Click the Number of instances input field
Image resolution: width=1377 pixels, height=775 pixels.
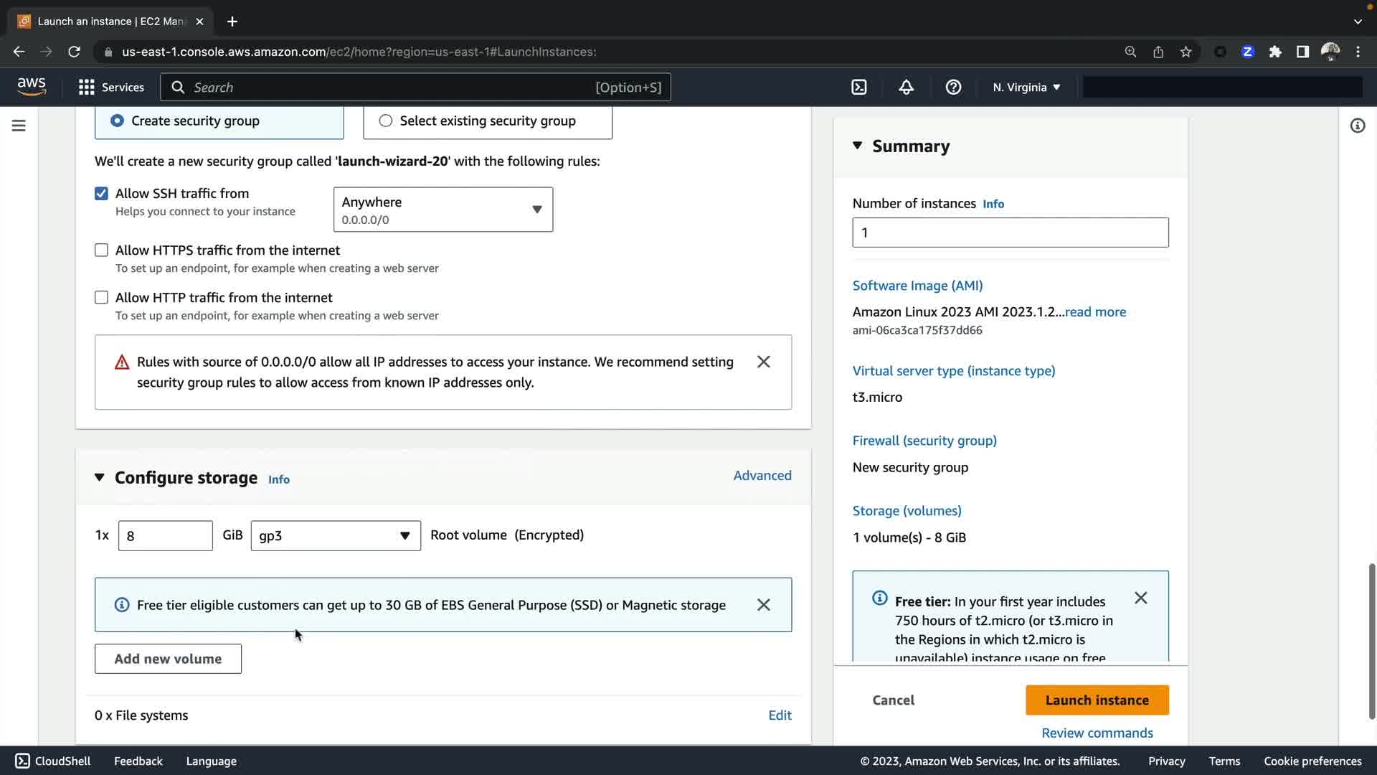pyautogui.click(x=1010, y=232)
